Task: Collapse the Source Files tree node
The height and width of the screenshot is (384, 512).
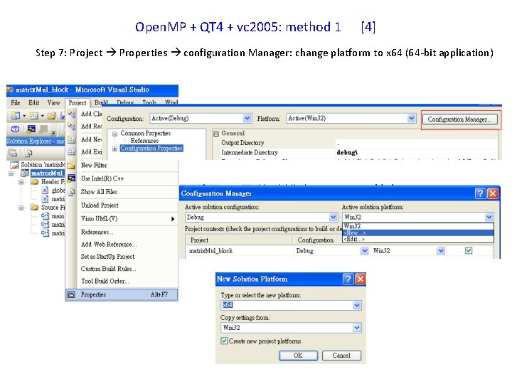Action: point(21,208)
